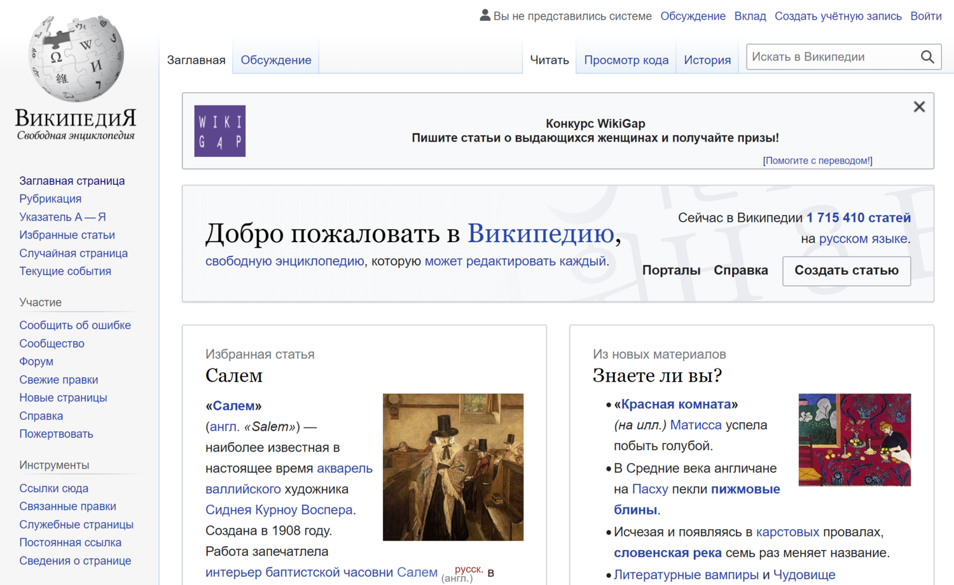Open the Красная комната link
Image resolution: width=954 pixels, height=585 pixels.
676,405
